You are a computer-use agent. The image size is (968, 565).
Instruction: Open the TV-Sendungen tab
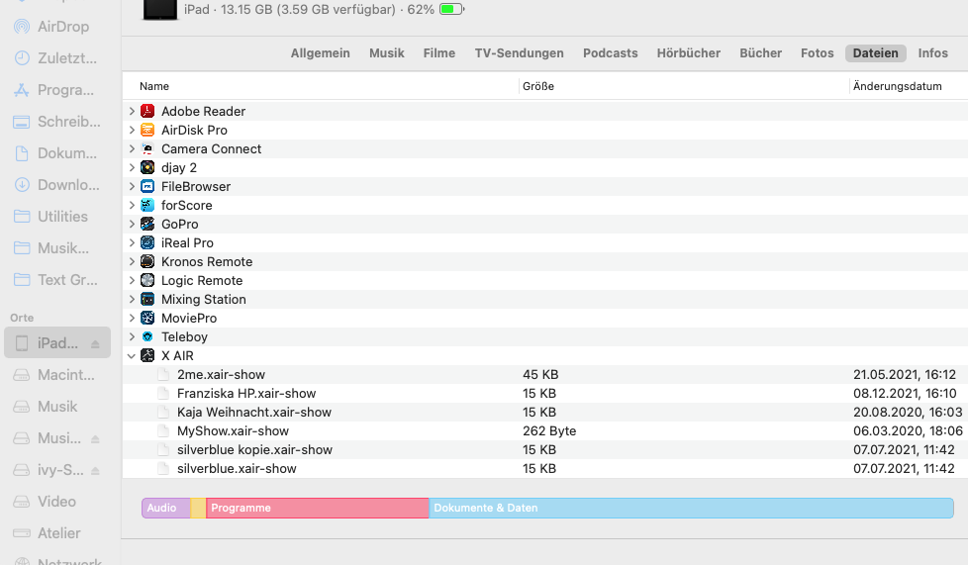(520, 53)
